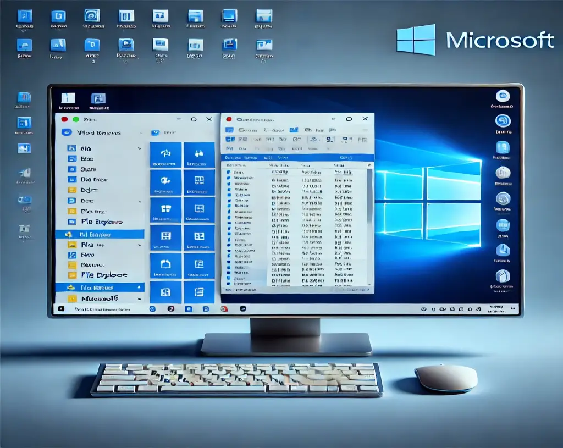Screen dimensions: 563x448
Task: Open the top-left blue tile in the Start menu
Action: (x=165, y=156)
